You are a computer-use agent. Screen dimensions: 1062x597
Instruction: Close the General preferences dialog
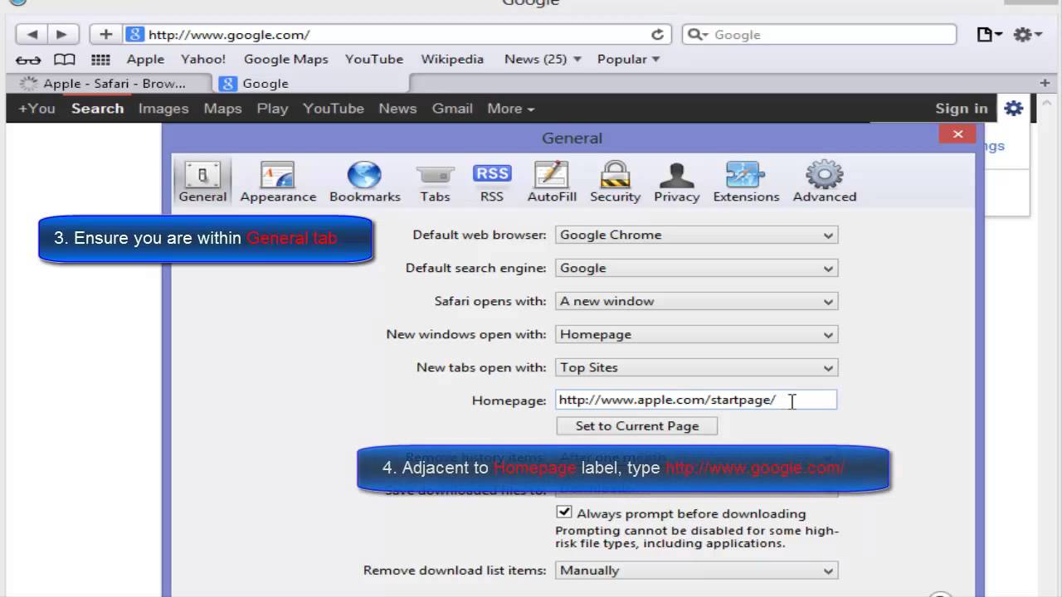(957, 134)
